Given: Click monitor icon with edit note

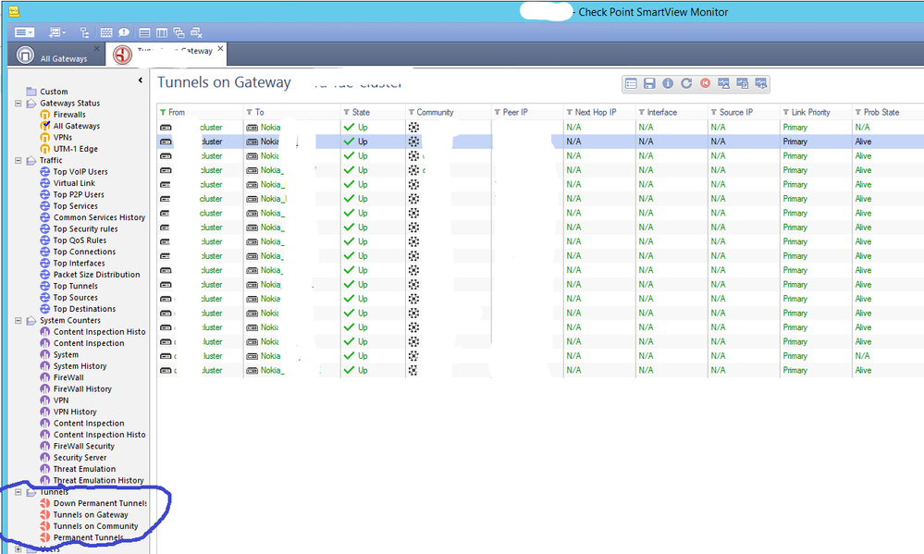Looking at the screenshot, I should pos(743,83).
